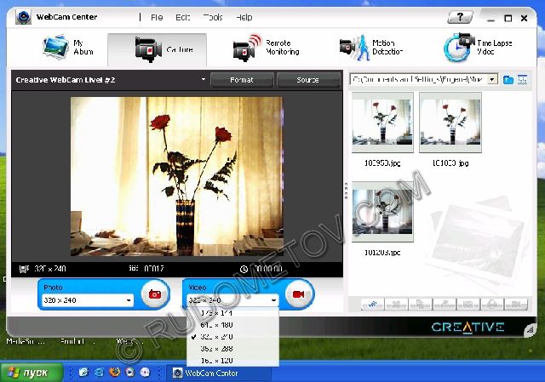Screen dimensions: 545x382
Task: Collapse the Video resolution dropdown arrow
Action: (273, 300)
